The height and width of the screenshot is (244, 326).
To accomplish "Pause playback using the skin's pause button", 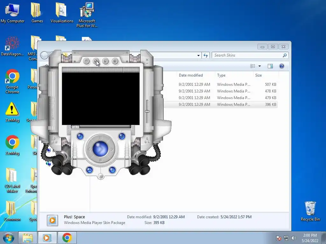I will tap(100, 138).
